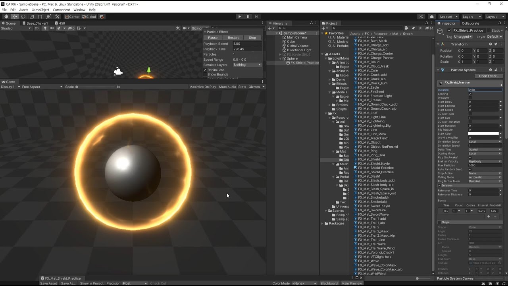The image size is (508, 286).
Task: Select FX_Mat_Shield_Kayle material
Action: coord(374,164)
